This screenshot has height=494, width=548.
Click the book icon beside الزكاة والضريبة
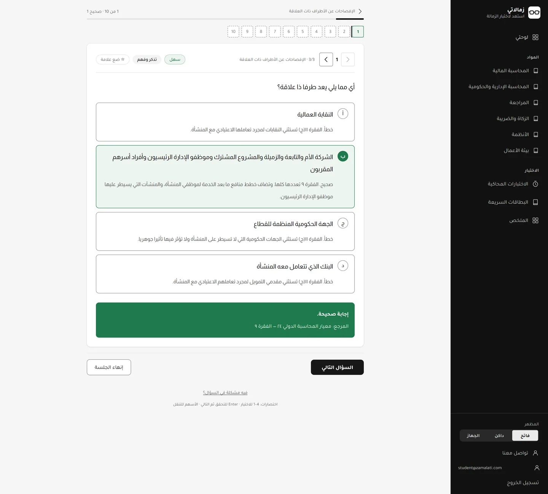[x=536, y=119]
